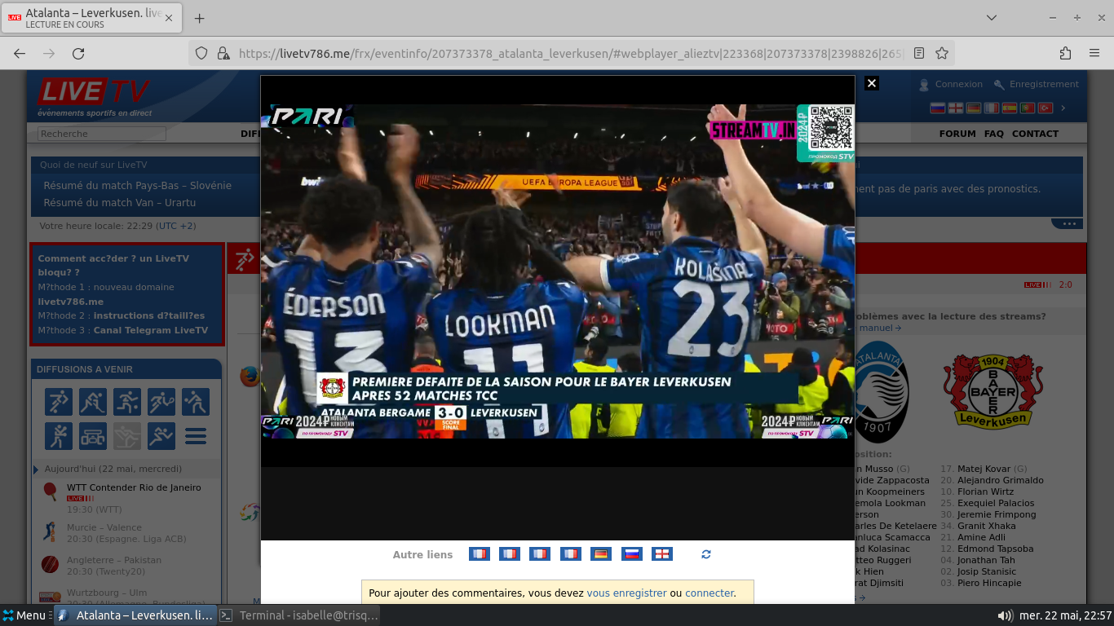Click the English flag stream link under Autre liens
1114x626 pixels.
[x=662, y=554]
